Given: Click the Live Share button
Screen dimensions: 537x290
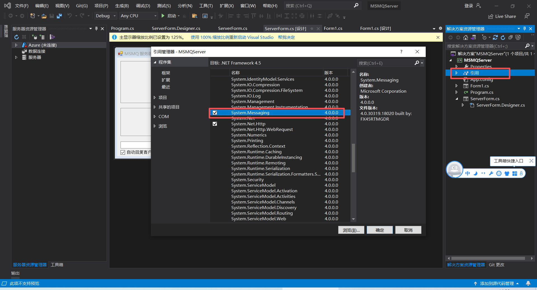Looking at the screenshot, I should tap(502, 16).
